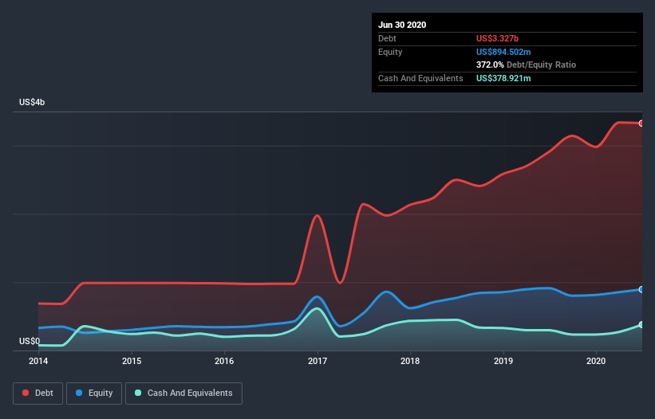Image resolution: width=655 pixels, height=419 pixels.
Task: Click the 2019 x-axis label
Action: click(x=503, y=361)
